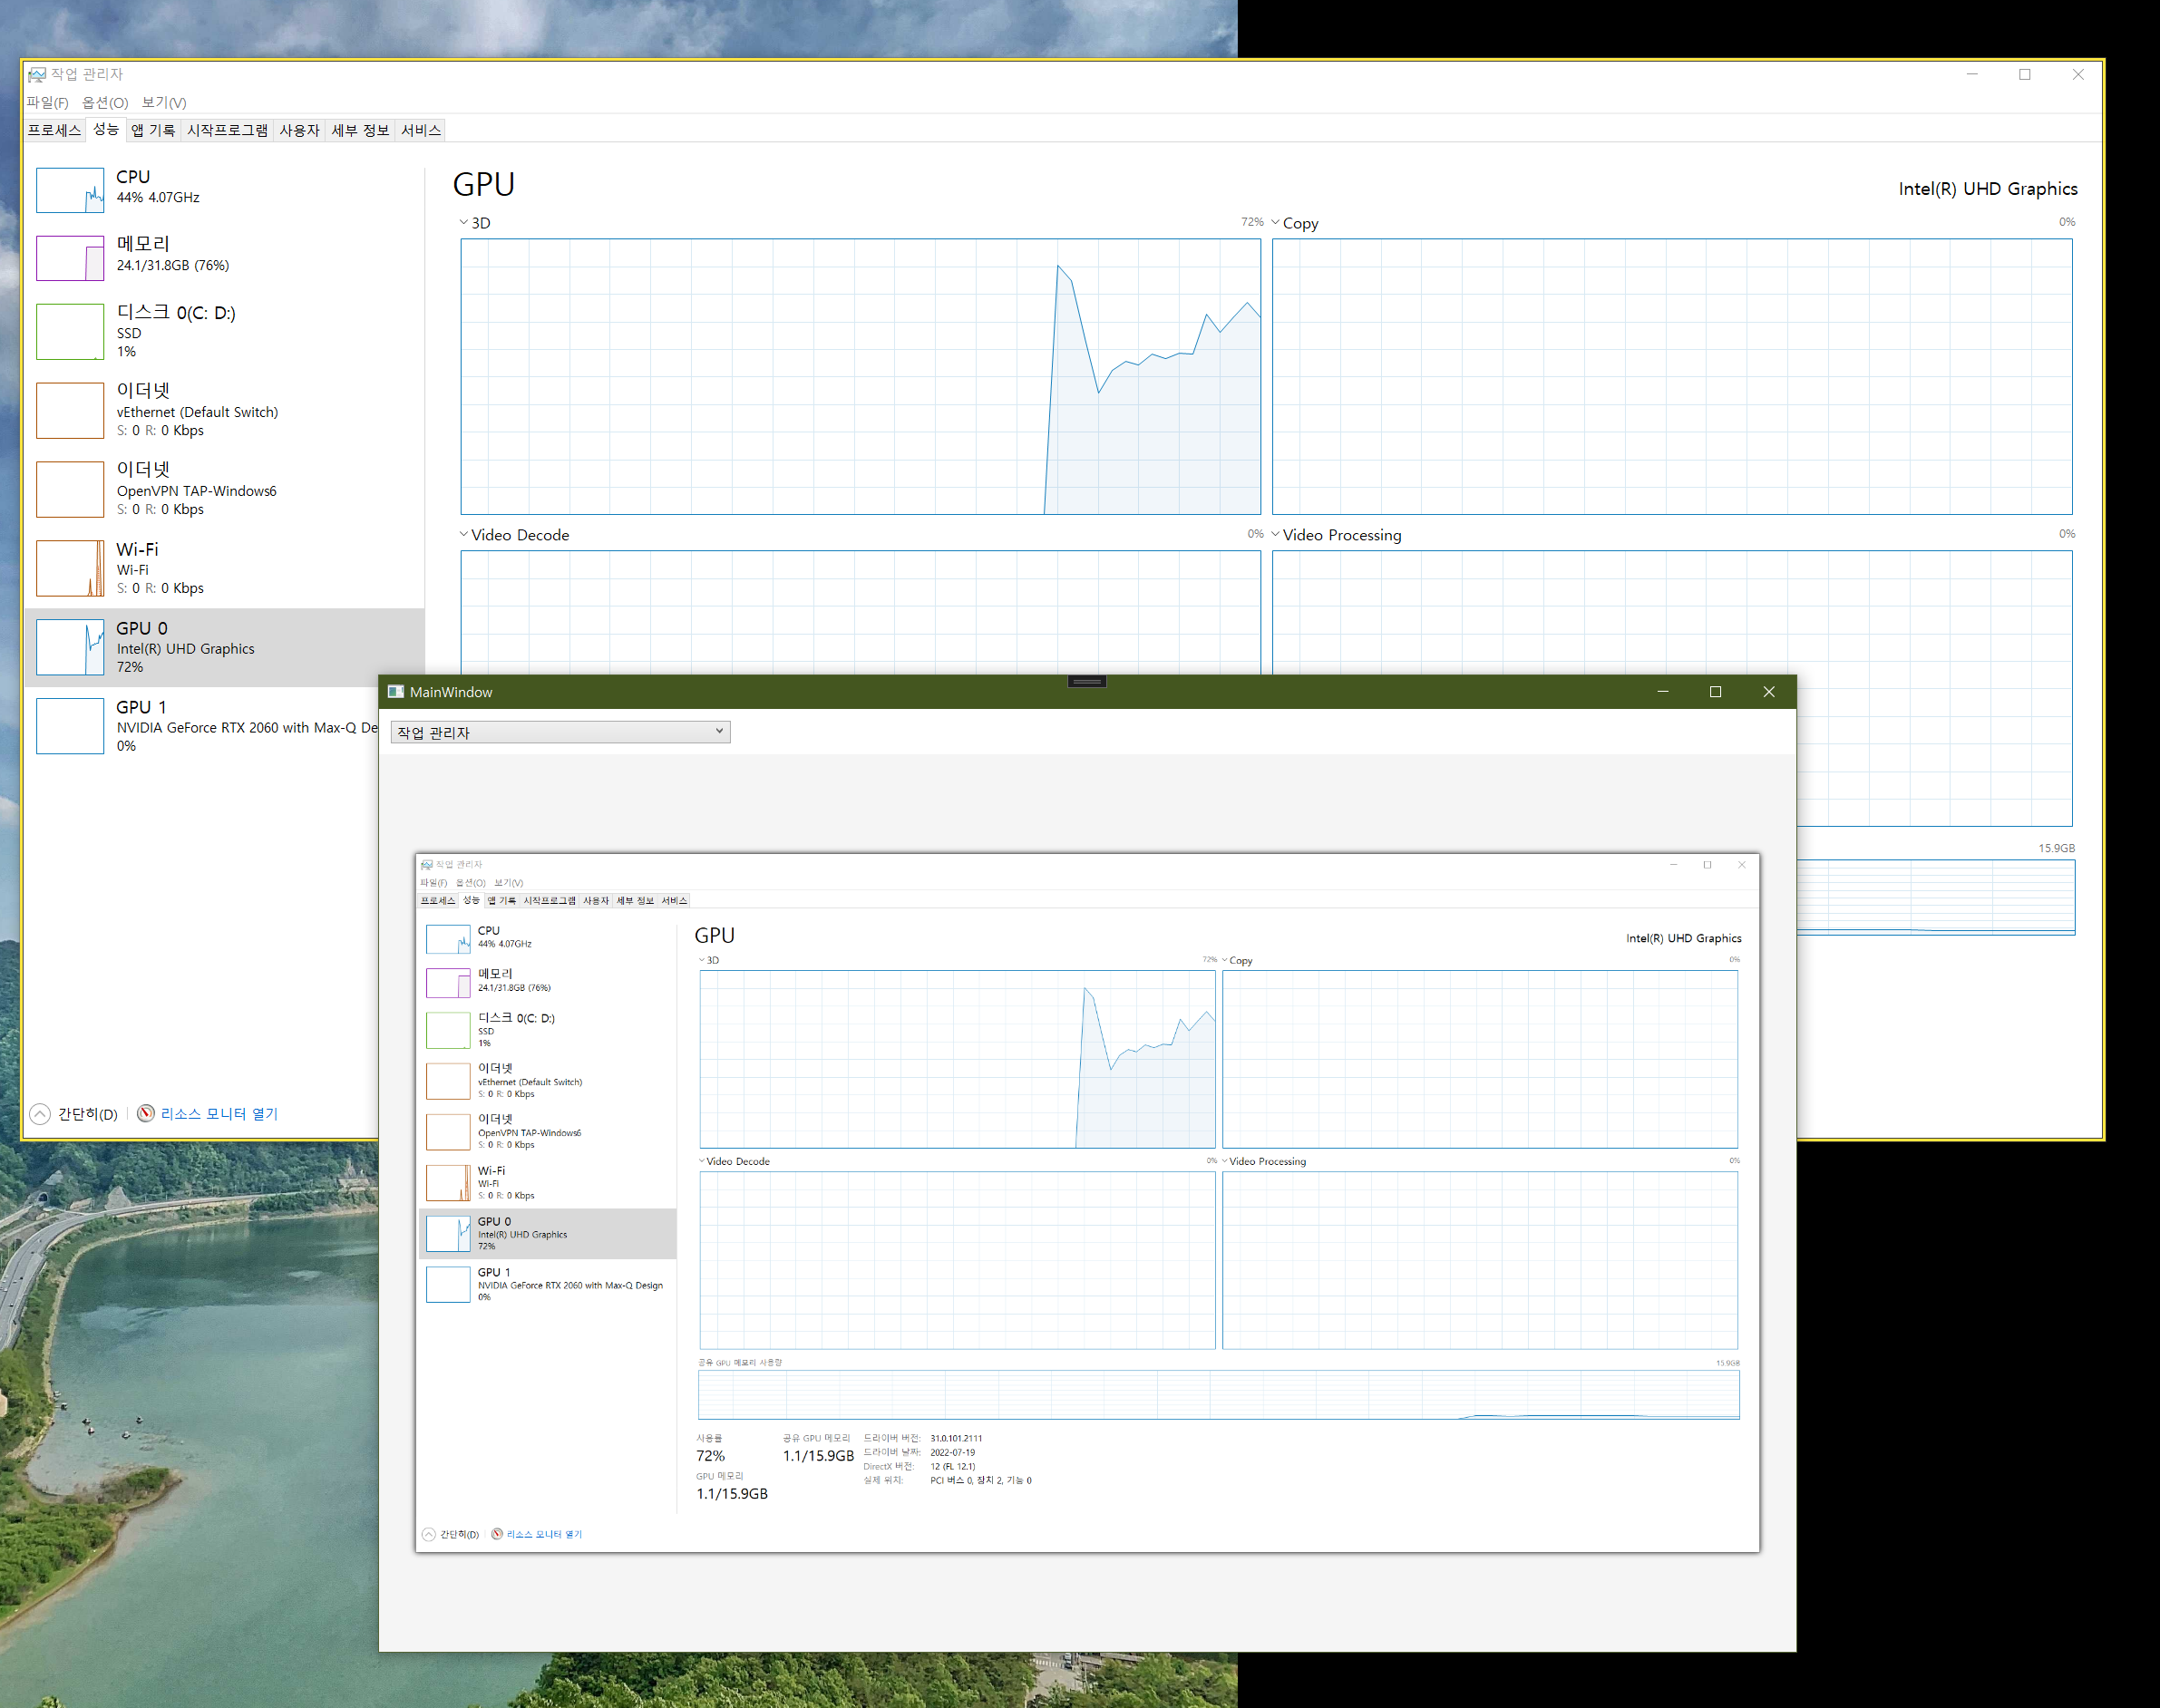The width and height of the screenshot is (2160, 1708).
Task: Select the 메모리 memory usage thumbnail
Action: [x=70, y=258]
